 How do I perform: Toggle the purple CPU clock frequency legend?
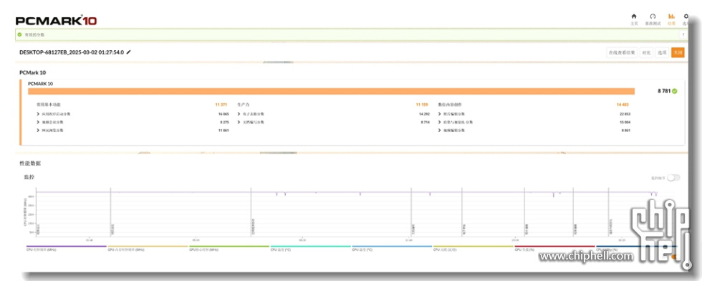click(66, 248)
